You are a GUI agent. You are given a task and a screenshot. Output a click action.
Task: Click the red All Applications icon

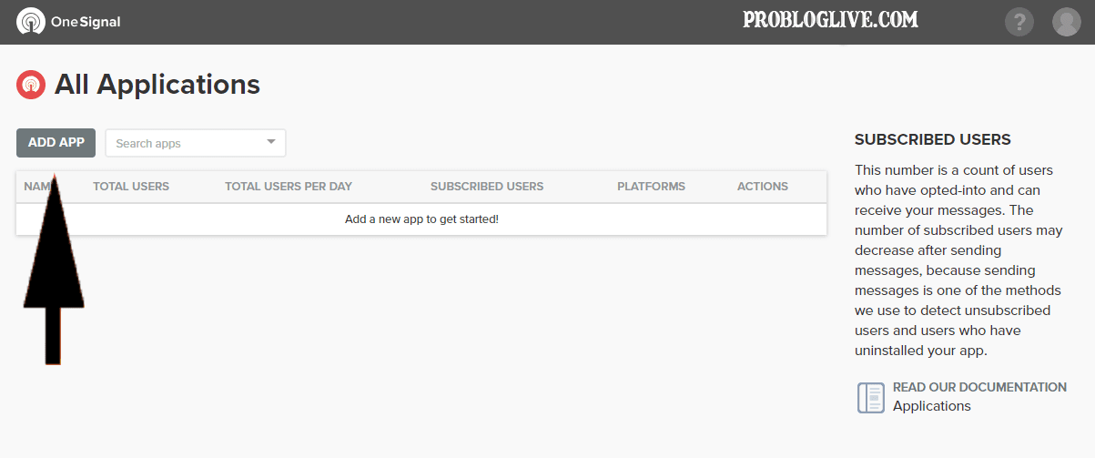[x=31, y=85]
